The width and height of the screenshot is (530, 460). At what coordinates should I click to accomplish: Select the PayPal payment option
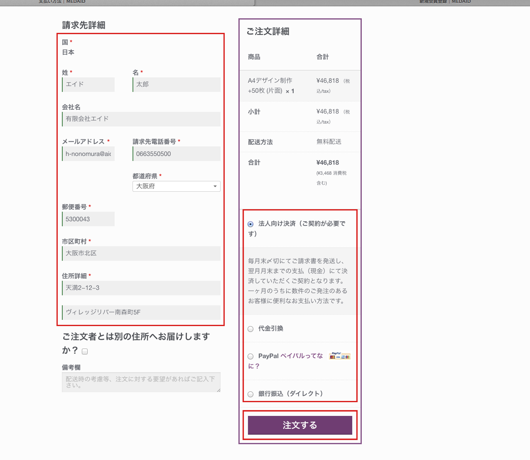coord(250,356)
